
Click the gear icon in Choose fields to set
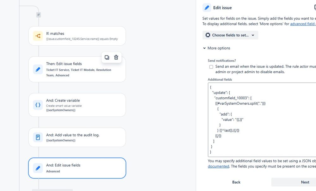click(x=208, y=35)
